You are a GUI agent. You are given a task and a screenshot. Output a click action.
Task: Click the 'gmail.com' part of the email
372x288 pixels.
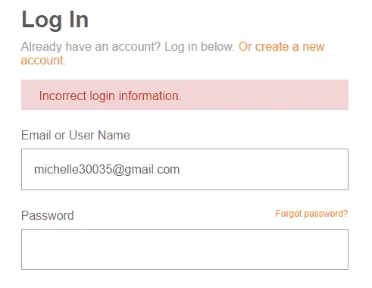(x=152, y=170)
